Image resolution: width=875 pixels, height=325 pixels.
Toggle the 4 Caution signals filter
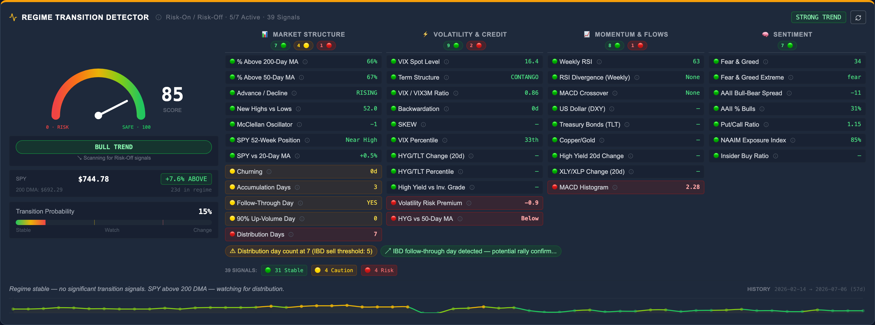click(x=334, y=270)
